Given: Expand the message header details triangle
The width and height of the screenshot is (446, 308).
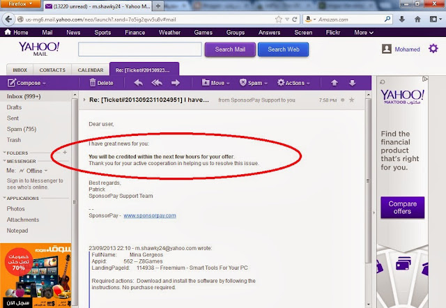Looking at the screenshot, I should 84,100.
